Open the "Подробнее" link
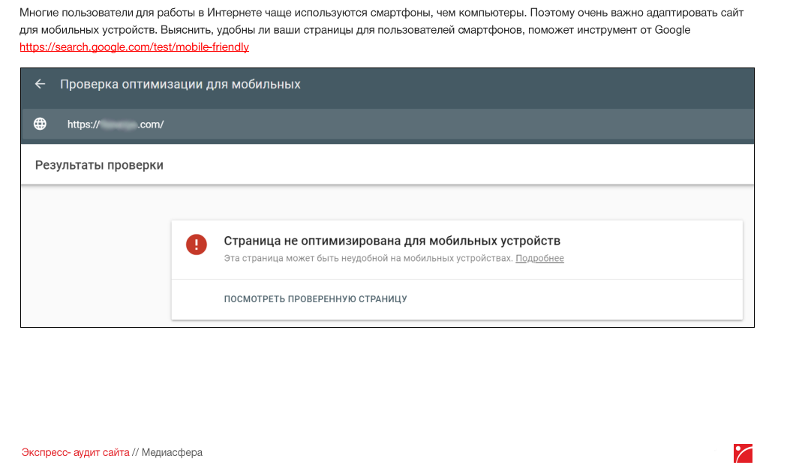Viewport: 787px width, 471px height. (x=539, y=259)
